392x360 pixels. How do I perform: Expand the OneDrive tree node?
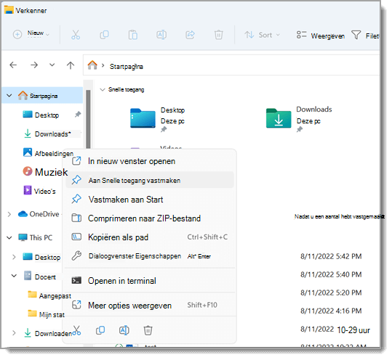pos(9,214)
